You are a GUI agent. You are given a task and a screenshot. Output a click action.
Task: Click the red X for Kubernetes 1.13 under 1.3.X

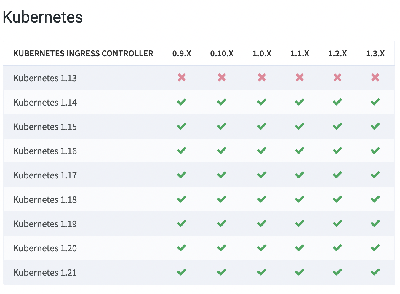point(375,78)
